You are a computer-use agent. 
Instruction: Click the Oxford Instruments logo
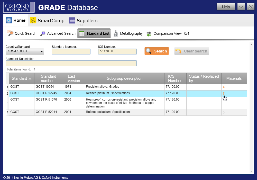19,7
